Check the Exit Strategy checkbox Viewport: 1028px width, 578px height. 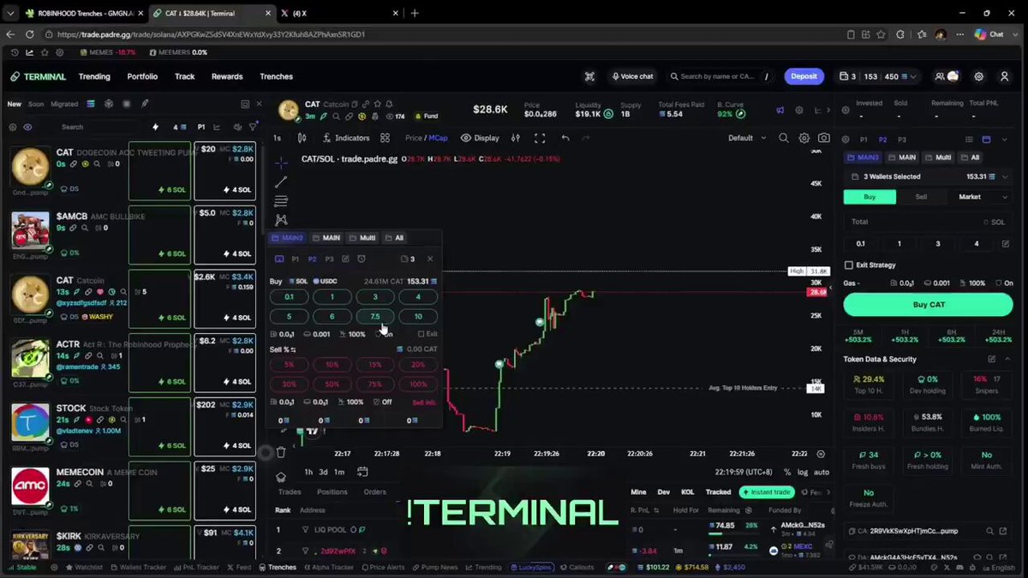point(849,265)
